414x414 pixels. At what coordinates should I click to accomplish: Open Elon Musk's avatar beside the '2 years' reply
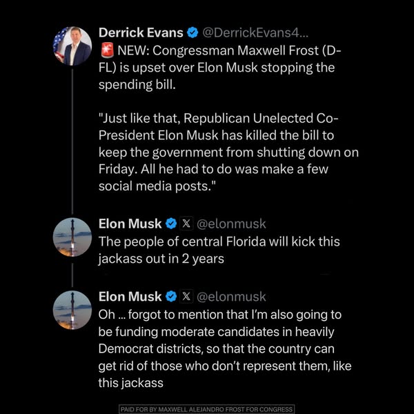point(72,237)
